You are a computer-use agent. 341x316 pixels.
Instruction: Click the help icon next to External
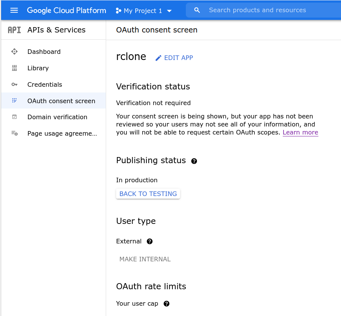(150, 241)
